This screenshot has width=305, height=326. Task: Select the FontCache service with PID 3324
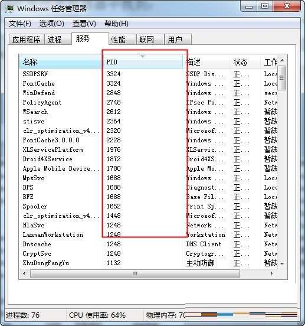click(149, 84)
